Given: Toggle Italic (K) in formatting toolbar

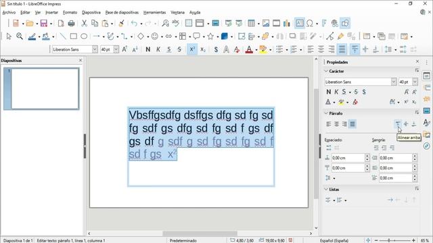Looking at the screenshot, I should pos(158,49).
